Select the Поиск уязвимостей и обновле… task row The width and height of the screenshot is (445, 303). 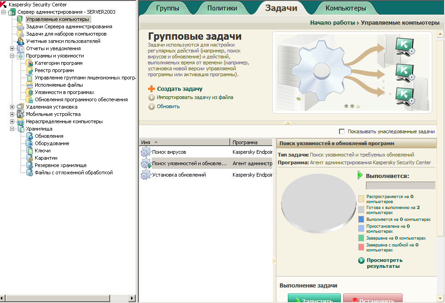(207, 163)
